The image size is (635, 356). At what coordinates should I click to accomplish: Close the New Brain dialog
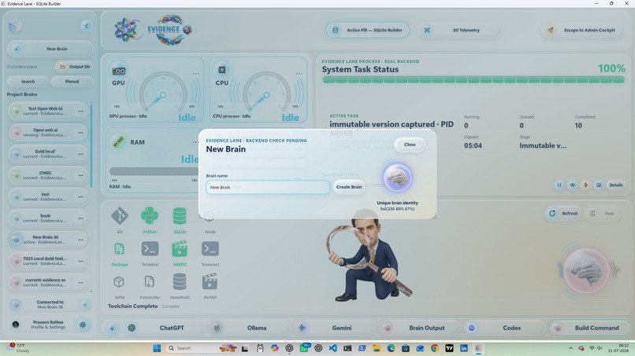410,145
